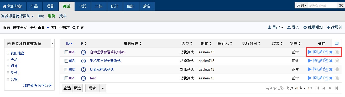Change the records per page dropdown 每页 20 条
This screenshot has height=97, width=345.
click(296, 88)
